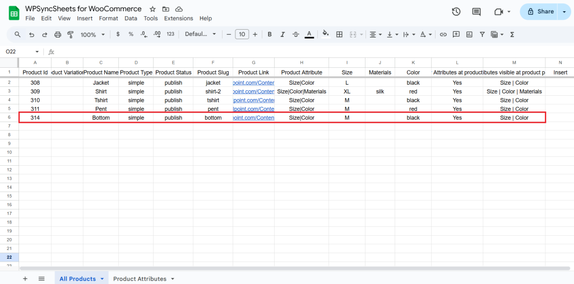Toggle bold formatting
The image size is (574, 284).
pyautogui.click(x=270, y=34)
